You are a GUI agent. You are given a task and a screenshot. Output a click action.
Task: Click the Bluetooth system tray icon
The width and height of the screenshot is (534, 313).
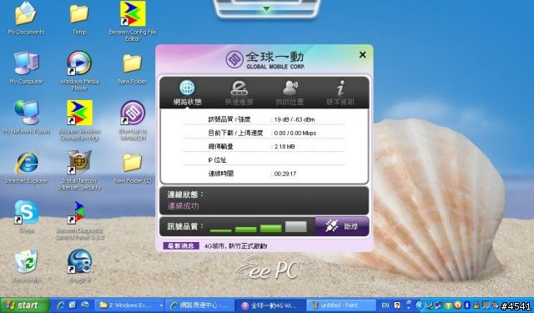(x=467, y=305)
